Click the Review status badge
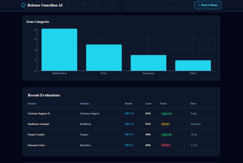This screenshot has width=243, height=163. click(165, 124)
